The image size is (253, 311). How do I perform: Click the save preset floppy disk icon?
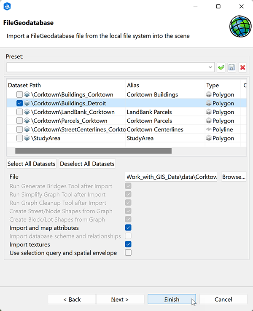point(231,67)
